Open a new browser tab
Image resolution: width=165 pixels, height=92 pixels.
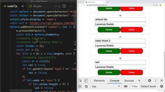pos(107,2)
